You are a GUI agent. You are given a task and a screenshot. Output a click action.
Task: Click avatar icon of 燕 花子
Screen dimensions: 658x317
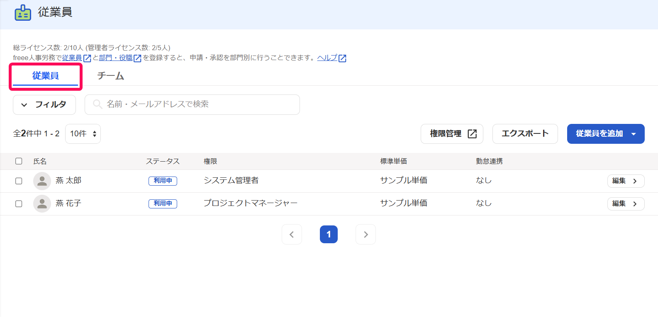click(42, 204)
